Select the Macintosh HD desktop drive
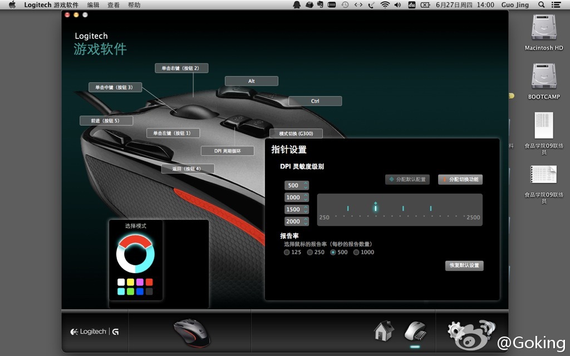The width and height of the screenshot is (570, 356). [x=544, y=33]
